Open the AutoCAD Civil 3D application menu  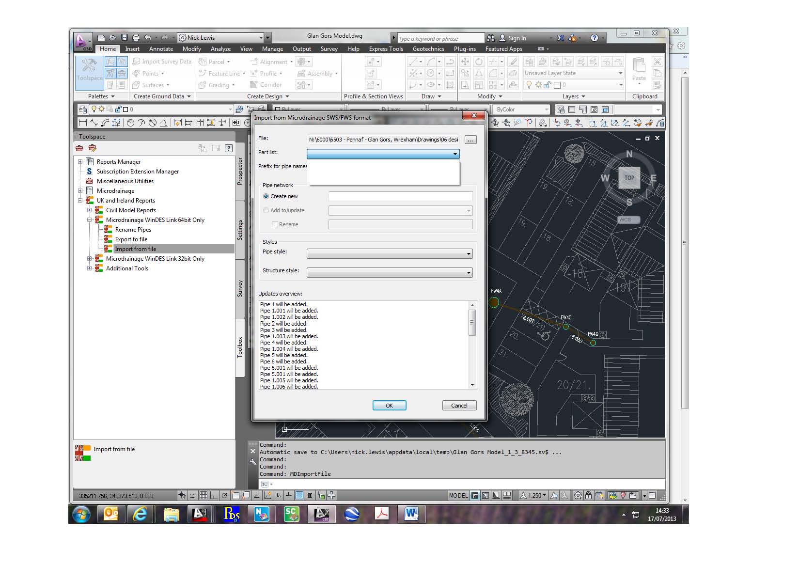tap(82, 42)
